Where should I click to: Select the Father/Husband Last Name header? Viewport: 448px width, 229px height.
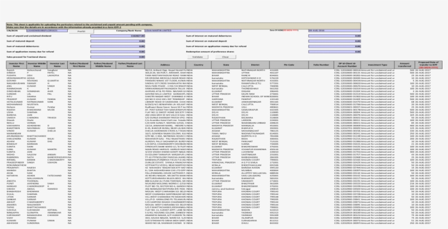pyautogui.click(x=130, y=65)
